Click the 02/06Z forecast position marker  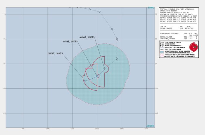point(85,81)
